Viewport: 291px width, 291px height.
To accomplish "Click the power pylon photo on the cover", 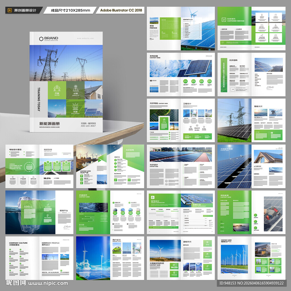I will coord(66,63).
